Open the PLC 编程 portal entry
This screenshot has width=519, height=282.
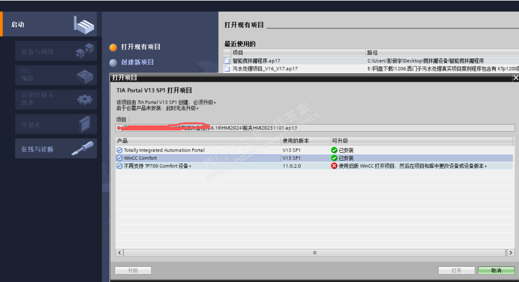[x=56, y=75]
